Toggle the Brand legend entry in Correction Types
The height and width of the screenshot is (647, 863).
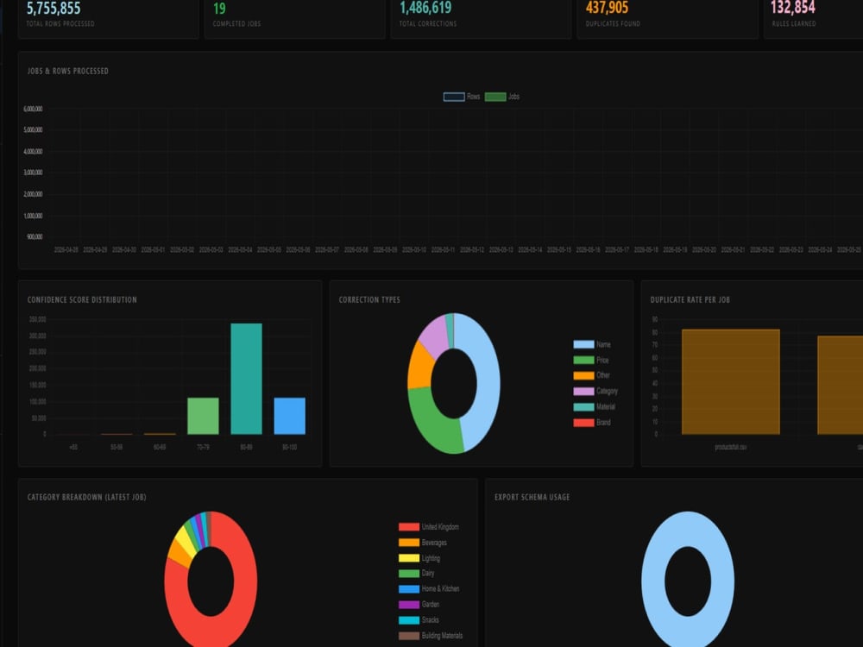click(x=592, y=423)
